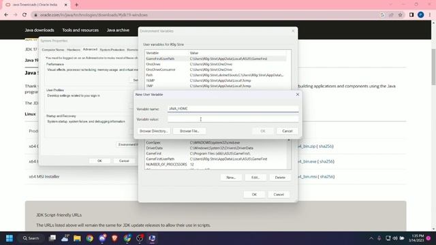Cancel the New User Variable dialog

click(x=287, y=131)
